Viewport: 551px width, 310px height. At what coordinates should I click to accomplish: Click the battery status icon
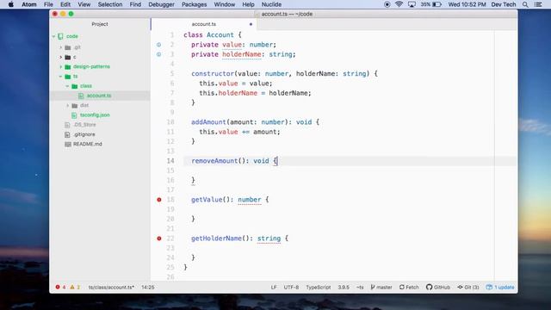[436, 4]
